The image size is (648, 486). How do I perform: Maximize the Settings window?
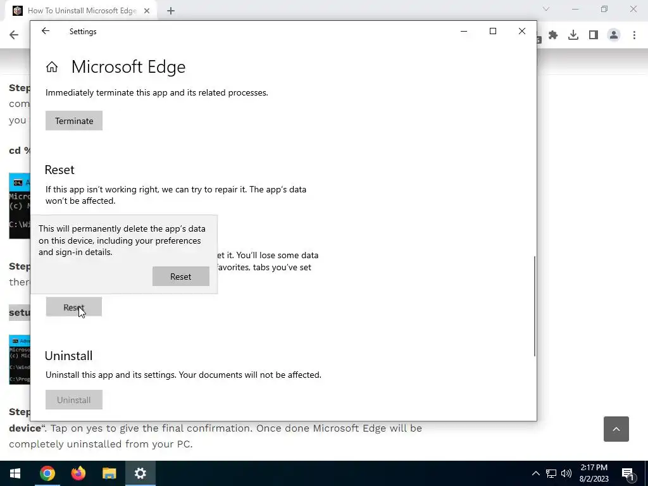pyautogui.click(x=492, y=31)
